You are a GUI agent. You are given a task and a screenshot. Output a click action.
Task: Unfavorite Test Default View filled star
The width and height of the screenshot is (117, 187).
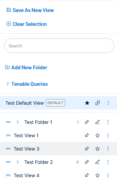[87, 103]
